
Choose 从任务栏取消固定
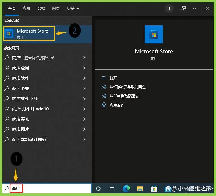124,96
